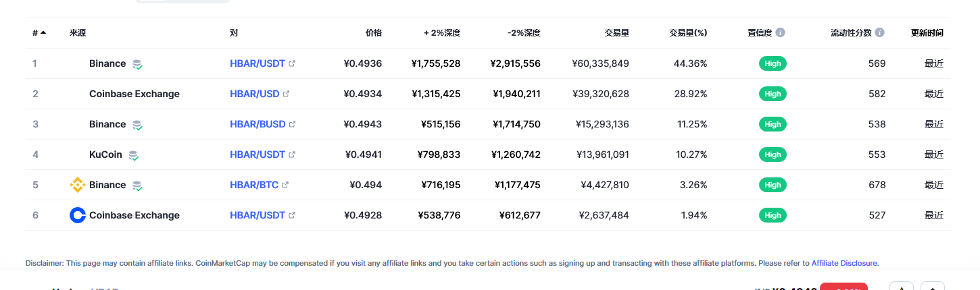Click the red price change badge at bottom
Image resolution: width=980 pixels, height=290 pixels.
point(843,287)
